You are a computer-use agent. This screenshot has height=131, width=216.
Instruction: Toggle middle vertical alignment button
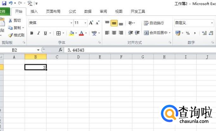coord(114,23)
